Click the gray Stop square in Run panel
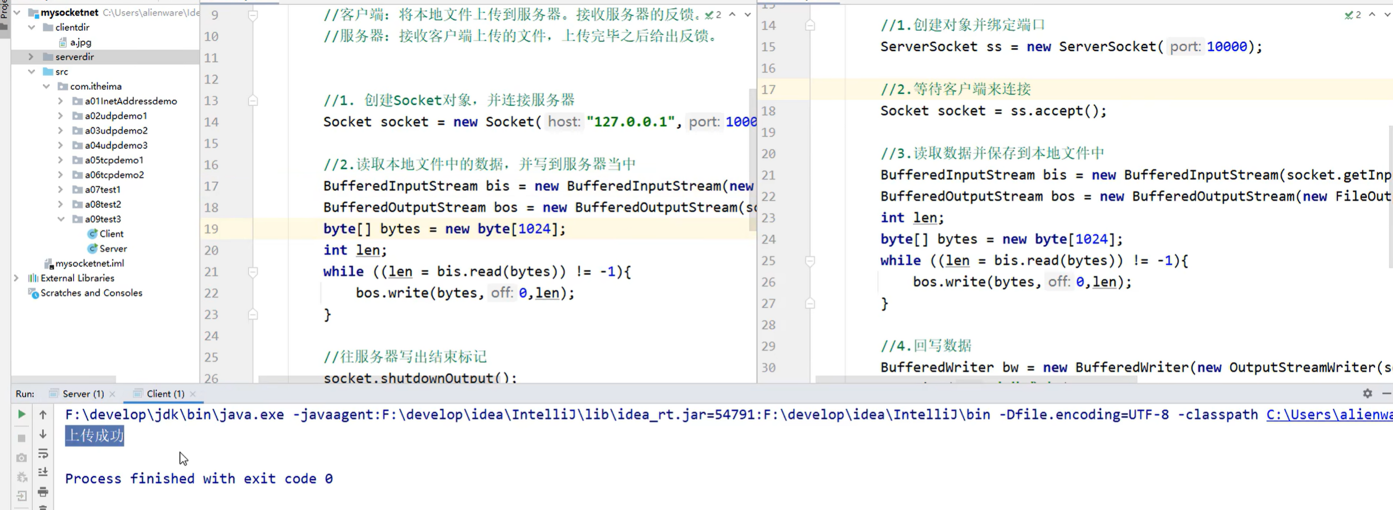 [21, 438]
